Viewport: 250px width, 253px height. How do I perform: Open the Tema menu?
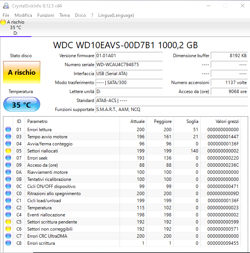coord(65,15)
